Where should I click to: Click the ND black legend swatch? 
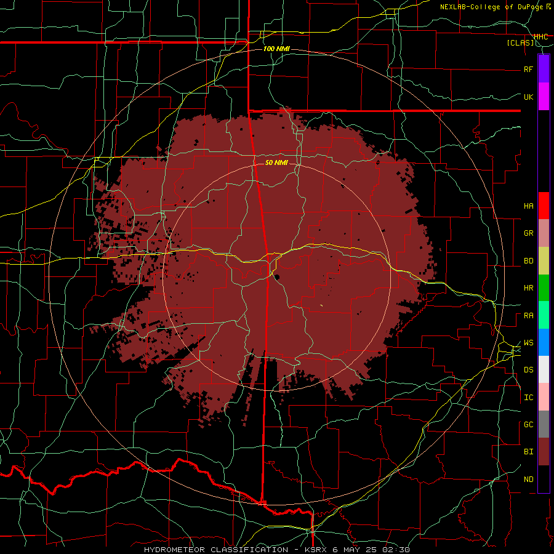[x=544, y=479]
